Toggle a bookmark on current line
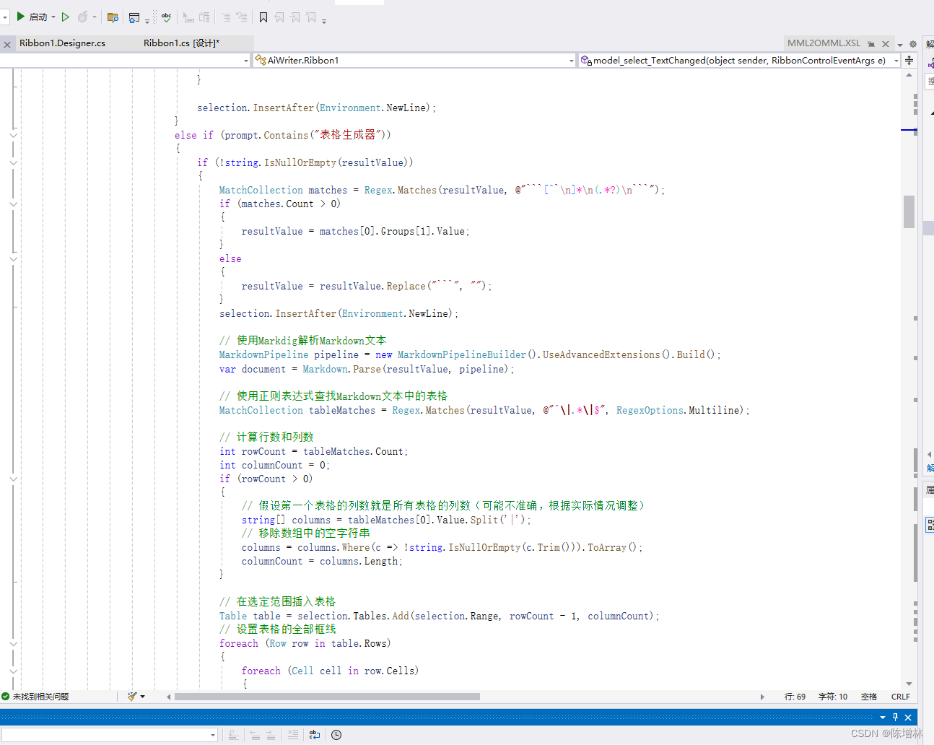 (x=263, y=17)
